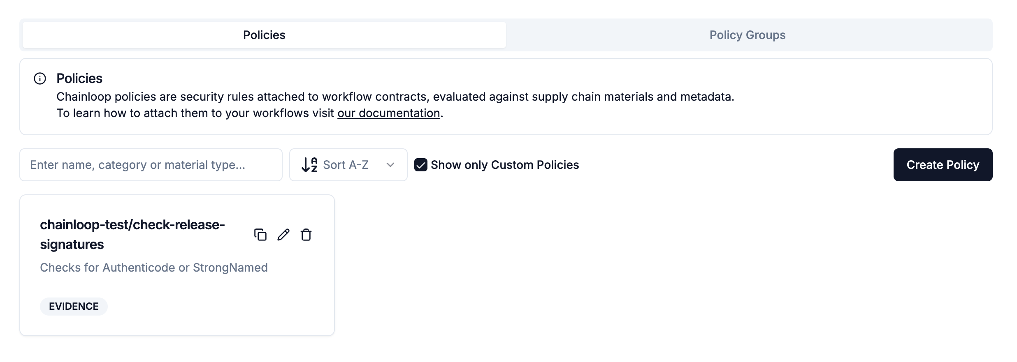Screen dimensions: 1017x362
Task: Expand the sort options using the chevron arrow
Action: point(390,165)
